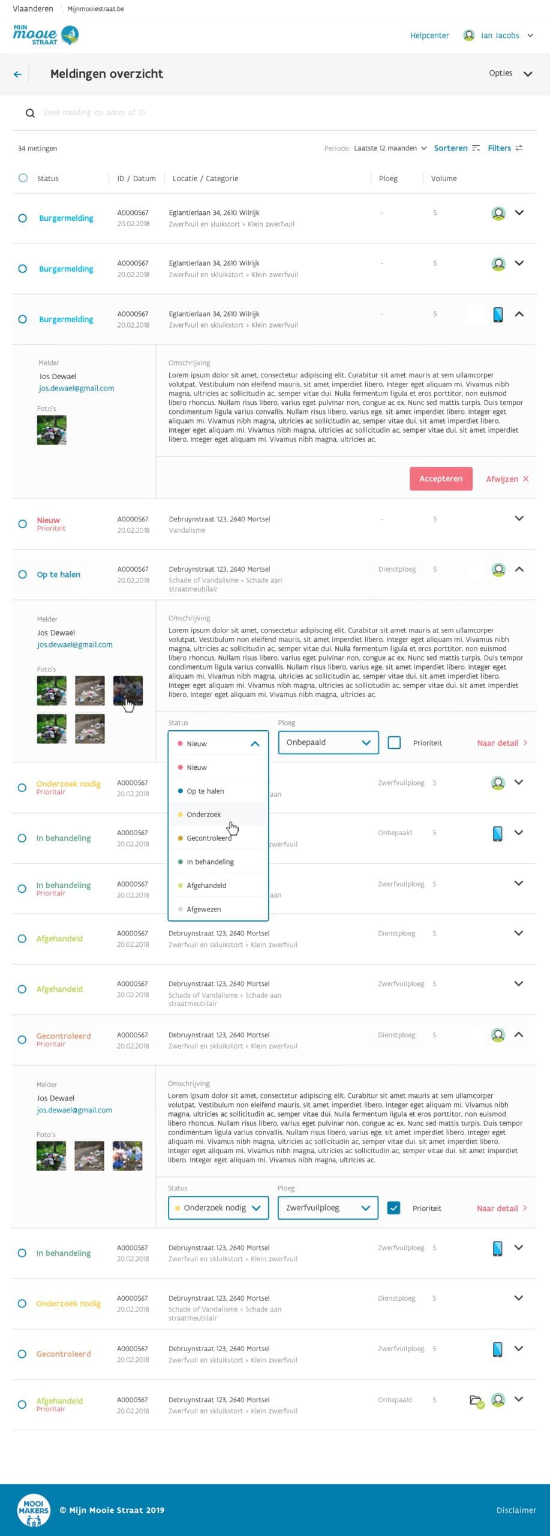Expand the Nieuw Vandalisme row
The width and height of the screenshot is (550, 1536).
[519, 518]
